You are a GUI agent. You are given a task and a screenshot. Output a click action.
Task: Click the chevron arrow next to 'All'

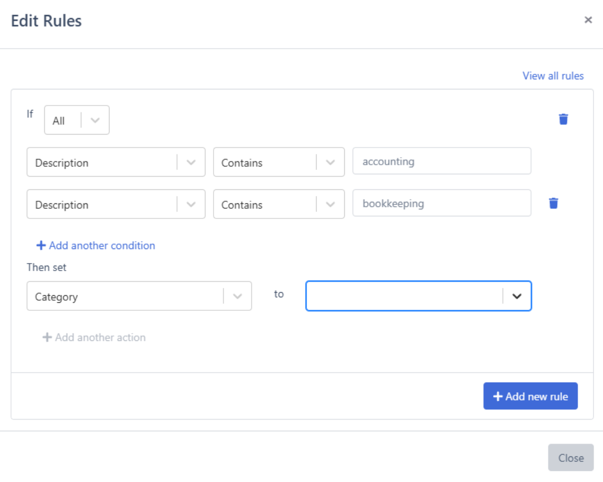[x=95, y=120]
